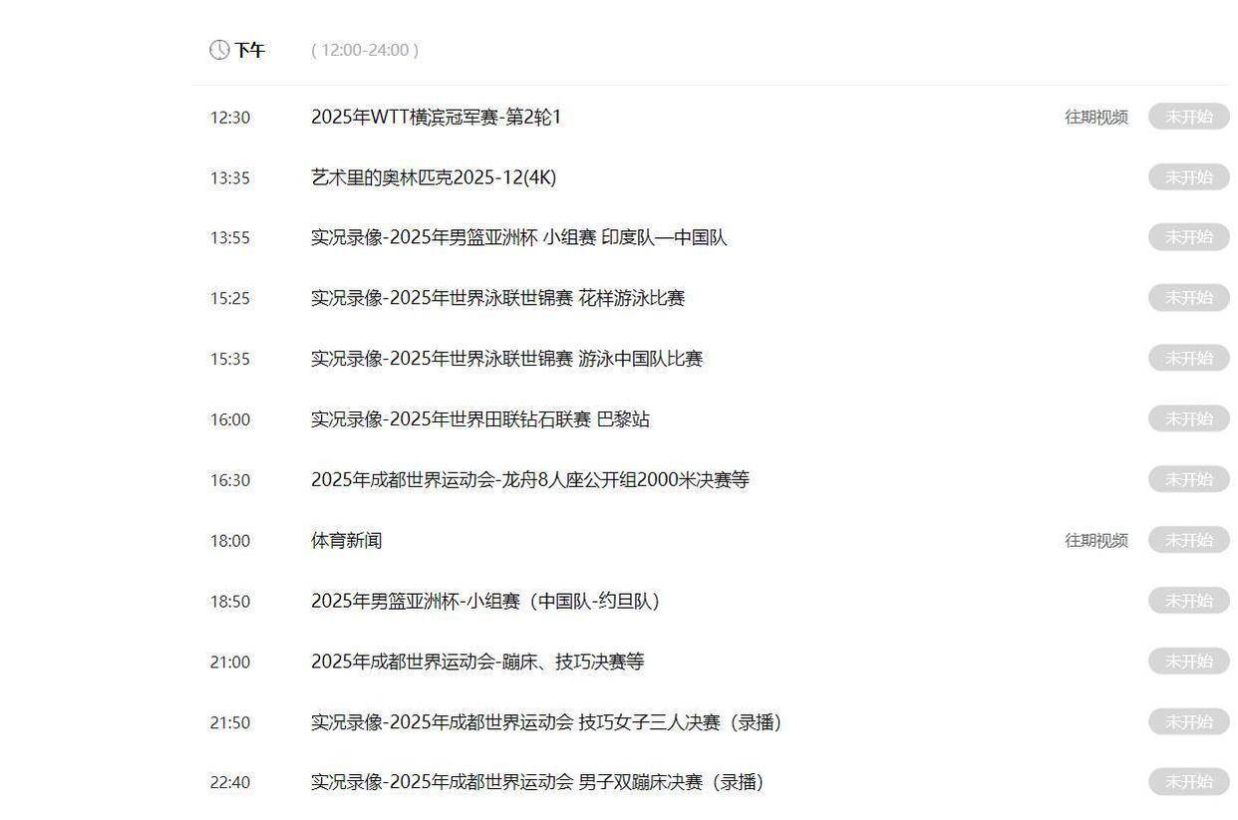This screenshot has height=820, width=1238.
Task: Open 往期视频 for 体育新闻
Action: (1095, 541)
